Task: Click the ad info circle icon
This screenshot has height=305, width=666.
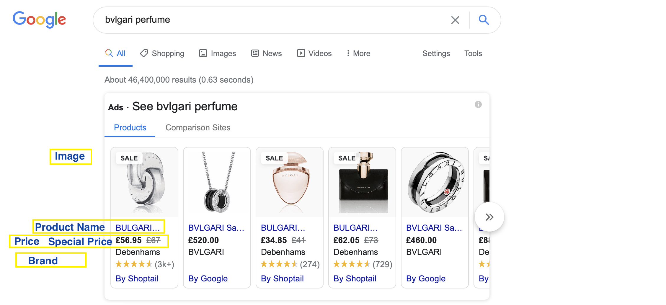Action: pyautogui.click(x=479, y=104)
